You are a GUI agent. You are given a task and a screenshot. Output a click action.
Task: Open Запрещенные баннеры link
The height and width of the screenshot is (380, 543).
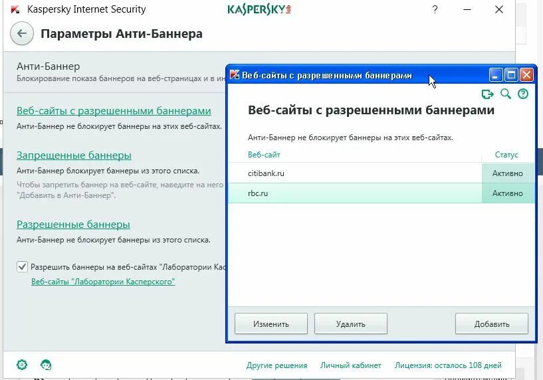click(x=74, y=155)
